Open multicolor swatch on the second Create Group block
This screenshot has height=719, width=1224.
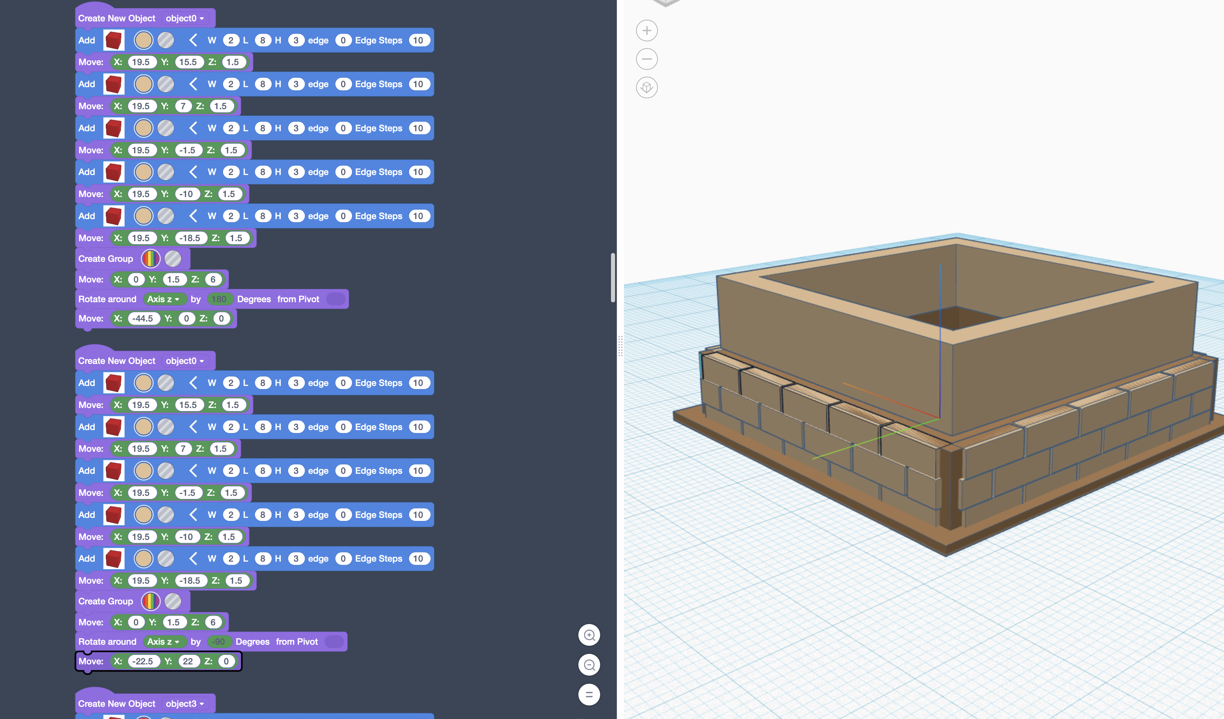pyautogui.click(x=151, y=601)
